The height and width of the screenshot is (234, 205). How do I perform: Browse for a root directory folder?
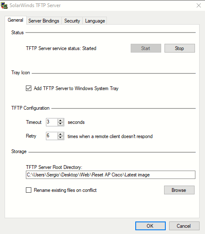pyautogui.click(x=179, y=190)
